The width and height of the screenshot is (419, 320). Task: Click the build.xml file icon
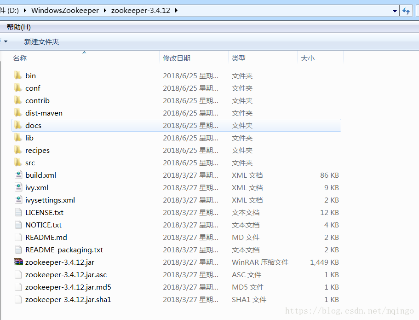(x=18, y=175)
